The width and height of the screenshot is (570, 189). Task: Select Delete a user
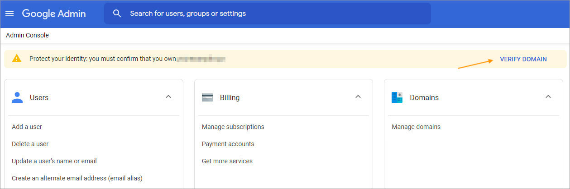tap(30, 144)
